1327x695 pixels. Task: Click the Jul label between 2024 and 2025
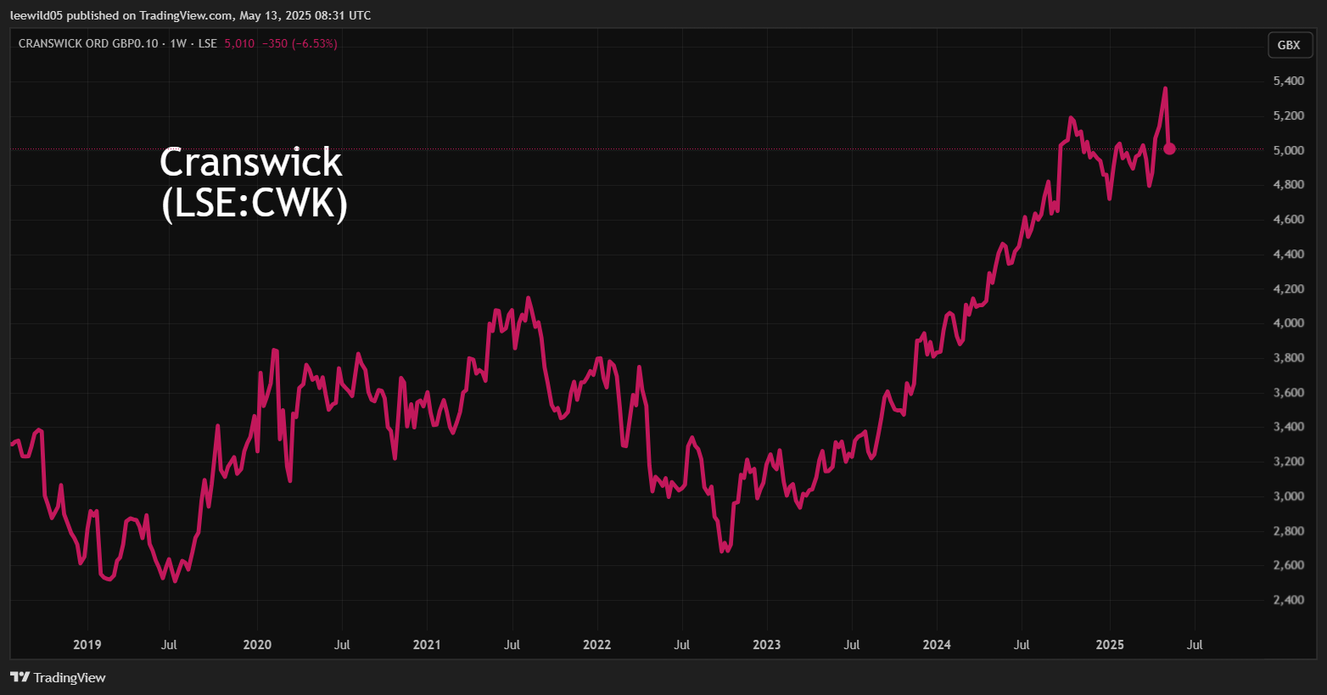[x=1022, y=644]
